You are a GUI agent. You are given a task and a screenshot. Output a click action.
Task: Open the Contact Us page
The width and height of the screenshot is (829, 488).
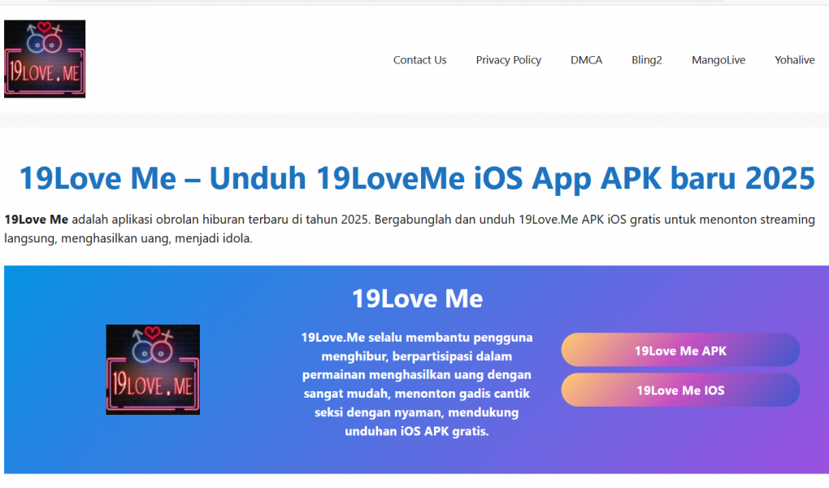click(420, 60)
